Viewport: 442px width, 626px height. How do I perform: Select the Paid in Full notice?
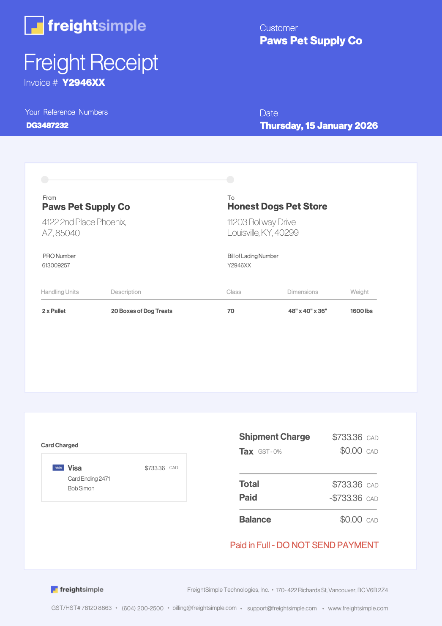click(304, 545)
